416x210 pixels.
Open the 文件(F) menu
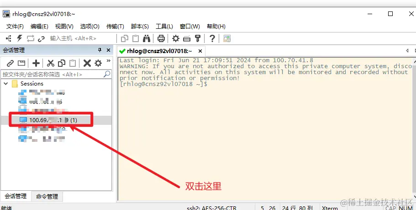coord(15,27)
